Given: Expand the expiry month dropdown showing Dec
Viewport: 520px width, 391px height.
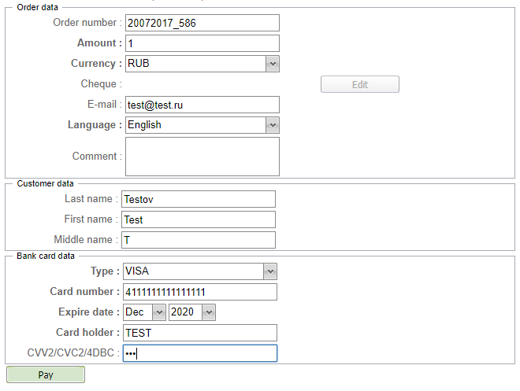Looking at the screenshot, I should coord(144,312).
